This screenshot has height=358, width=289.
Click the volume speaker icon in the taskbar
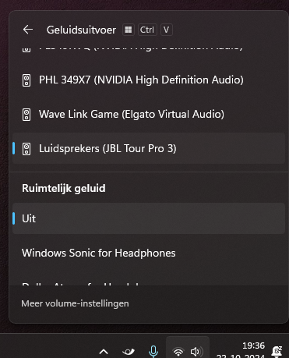click(197, 352)
